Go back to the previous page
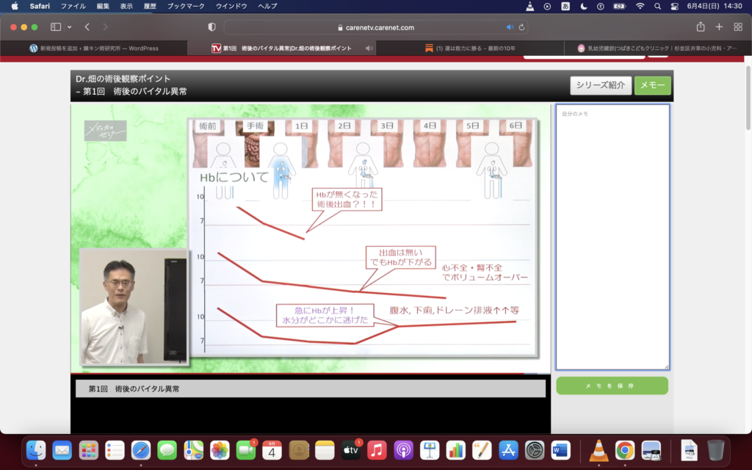The height and width of the screenshot is (470, 752). pyautogui.click(x=87, y=27)
